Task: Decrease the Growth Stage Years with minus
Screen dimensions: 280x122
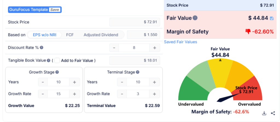Action: pos(42,82)
